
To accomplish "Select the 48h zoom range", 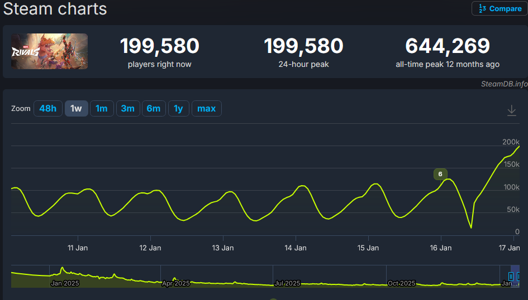I will pyautogui.click(x=48, y=109).
